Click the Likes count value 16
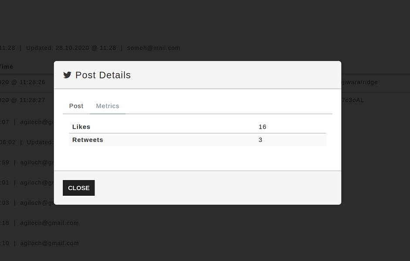This screenshot has width=410, height=261. point(262,127)
